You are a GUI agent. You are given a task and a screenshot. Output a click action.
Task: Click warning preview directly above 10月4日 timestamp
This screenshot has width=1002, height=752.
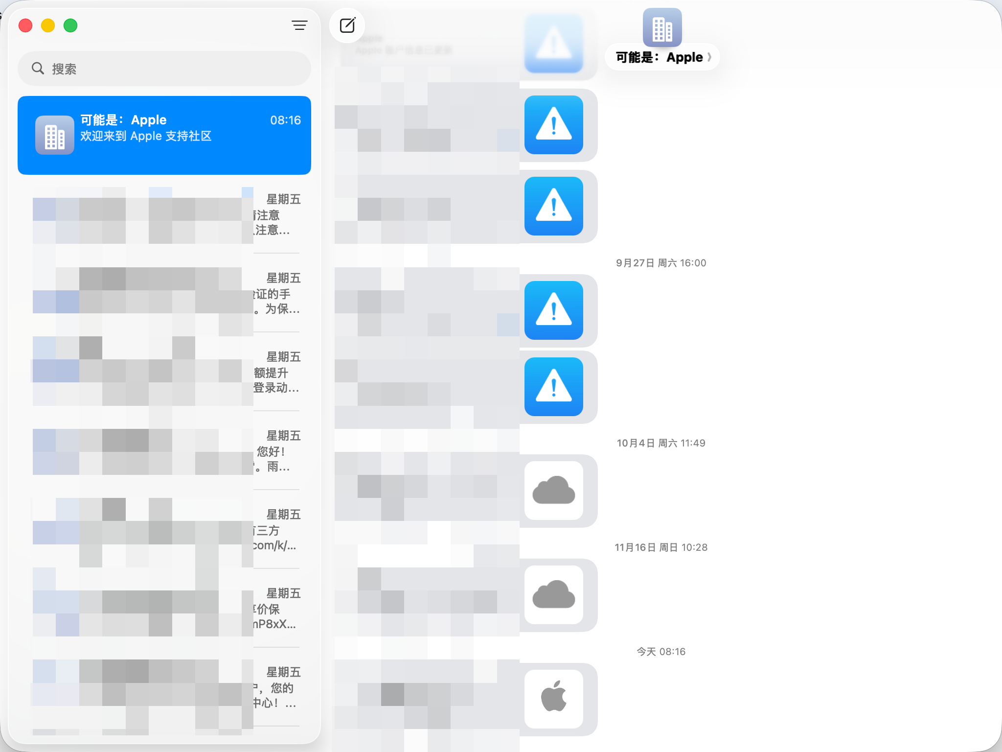[553, 387]
